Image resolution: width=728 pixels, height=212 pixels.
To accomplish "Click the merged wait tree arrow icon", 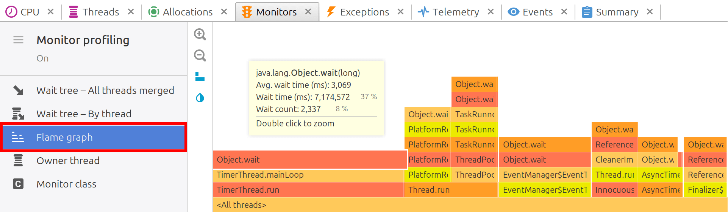I will click(x=18, y=90).
